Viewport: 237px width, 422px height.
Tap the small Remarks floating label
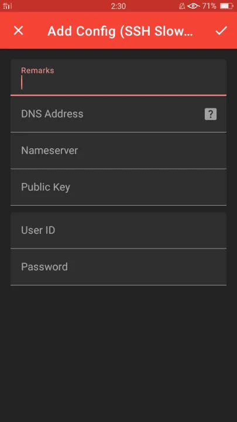(37, 70)
